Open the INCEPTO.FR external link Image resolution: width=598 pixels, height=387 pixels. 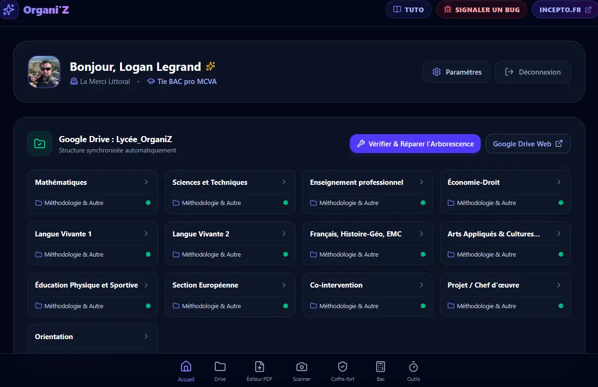565,9
